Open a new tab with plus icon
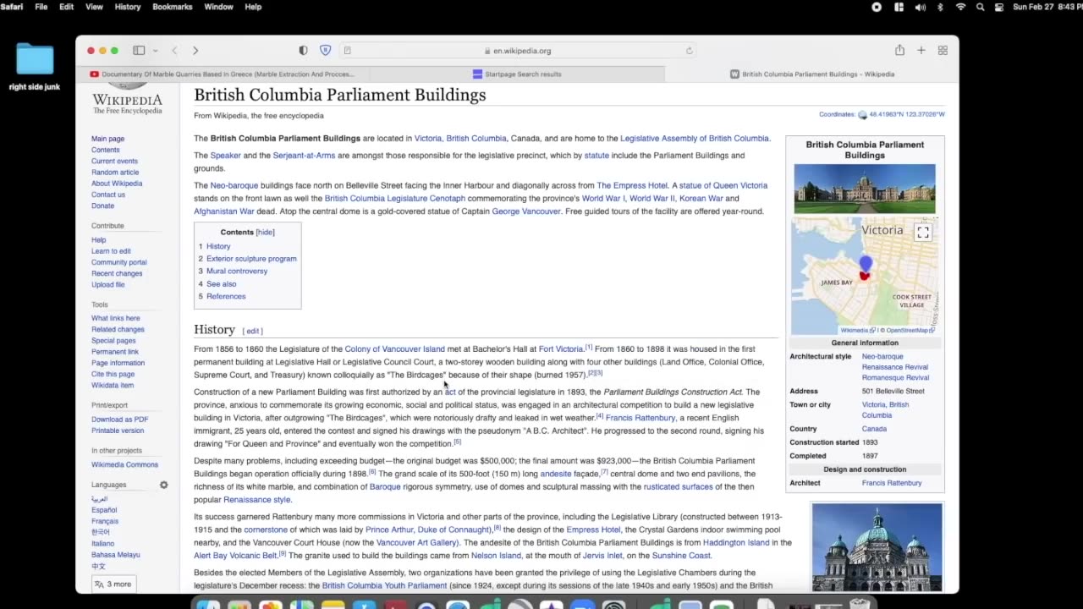The width and height of the screenshot is (1083, 609). pos(921,51)
